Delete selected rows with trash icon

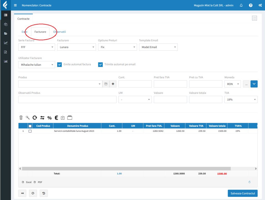(21, 118)
